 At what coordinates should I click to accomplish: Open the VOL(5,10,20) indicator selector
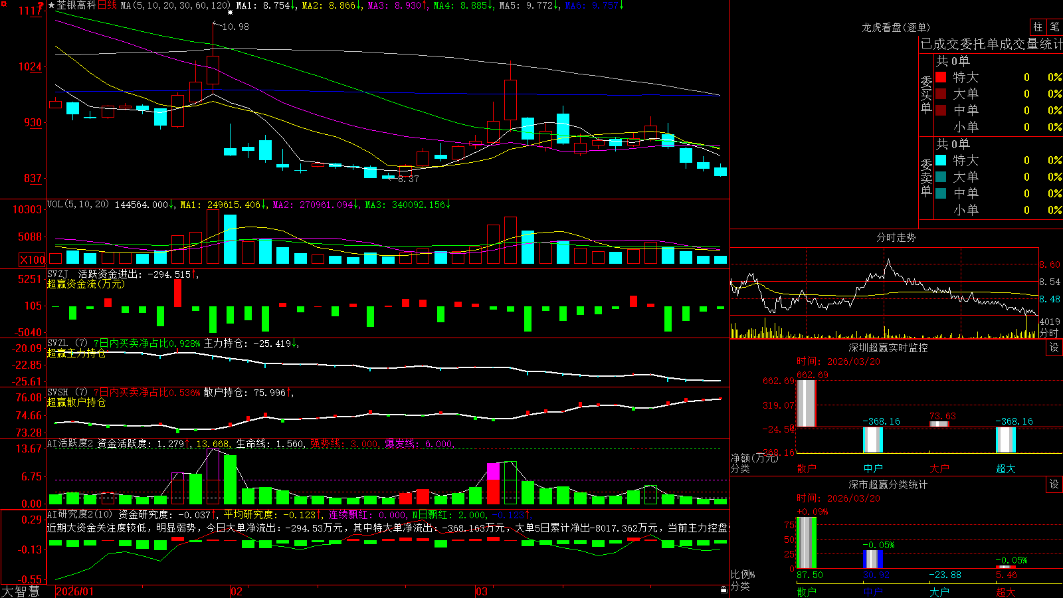coord(78,205)
